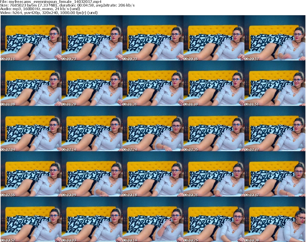Select the thumbnail at 00:00:33
Viewport: 306px width, 242px height.
(153, 38)
